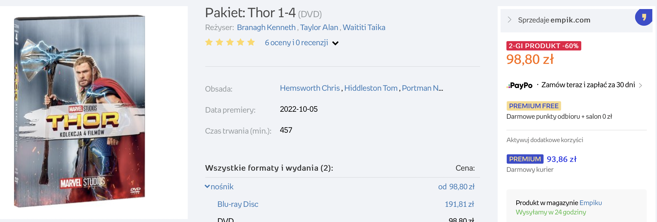Click the PREMIUM FREE badge

pyautogui.click(x=534, y=106)
